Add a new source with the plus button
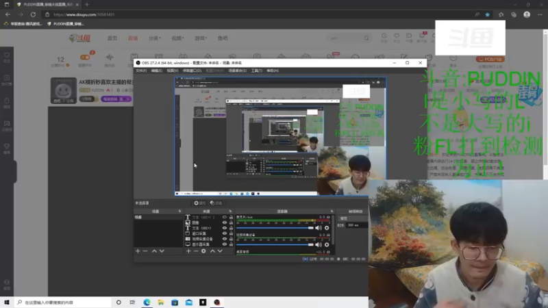 click(x=188, y=251)
